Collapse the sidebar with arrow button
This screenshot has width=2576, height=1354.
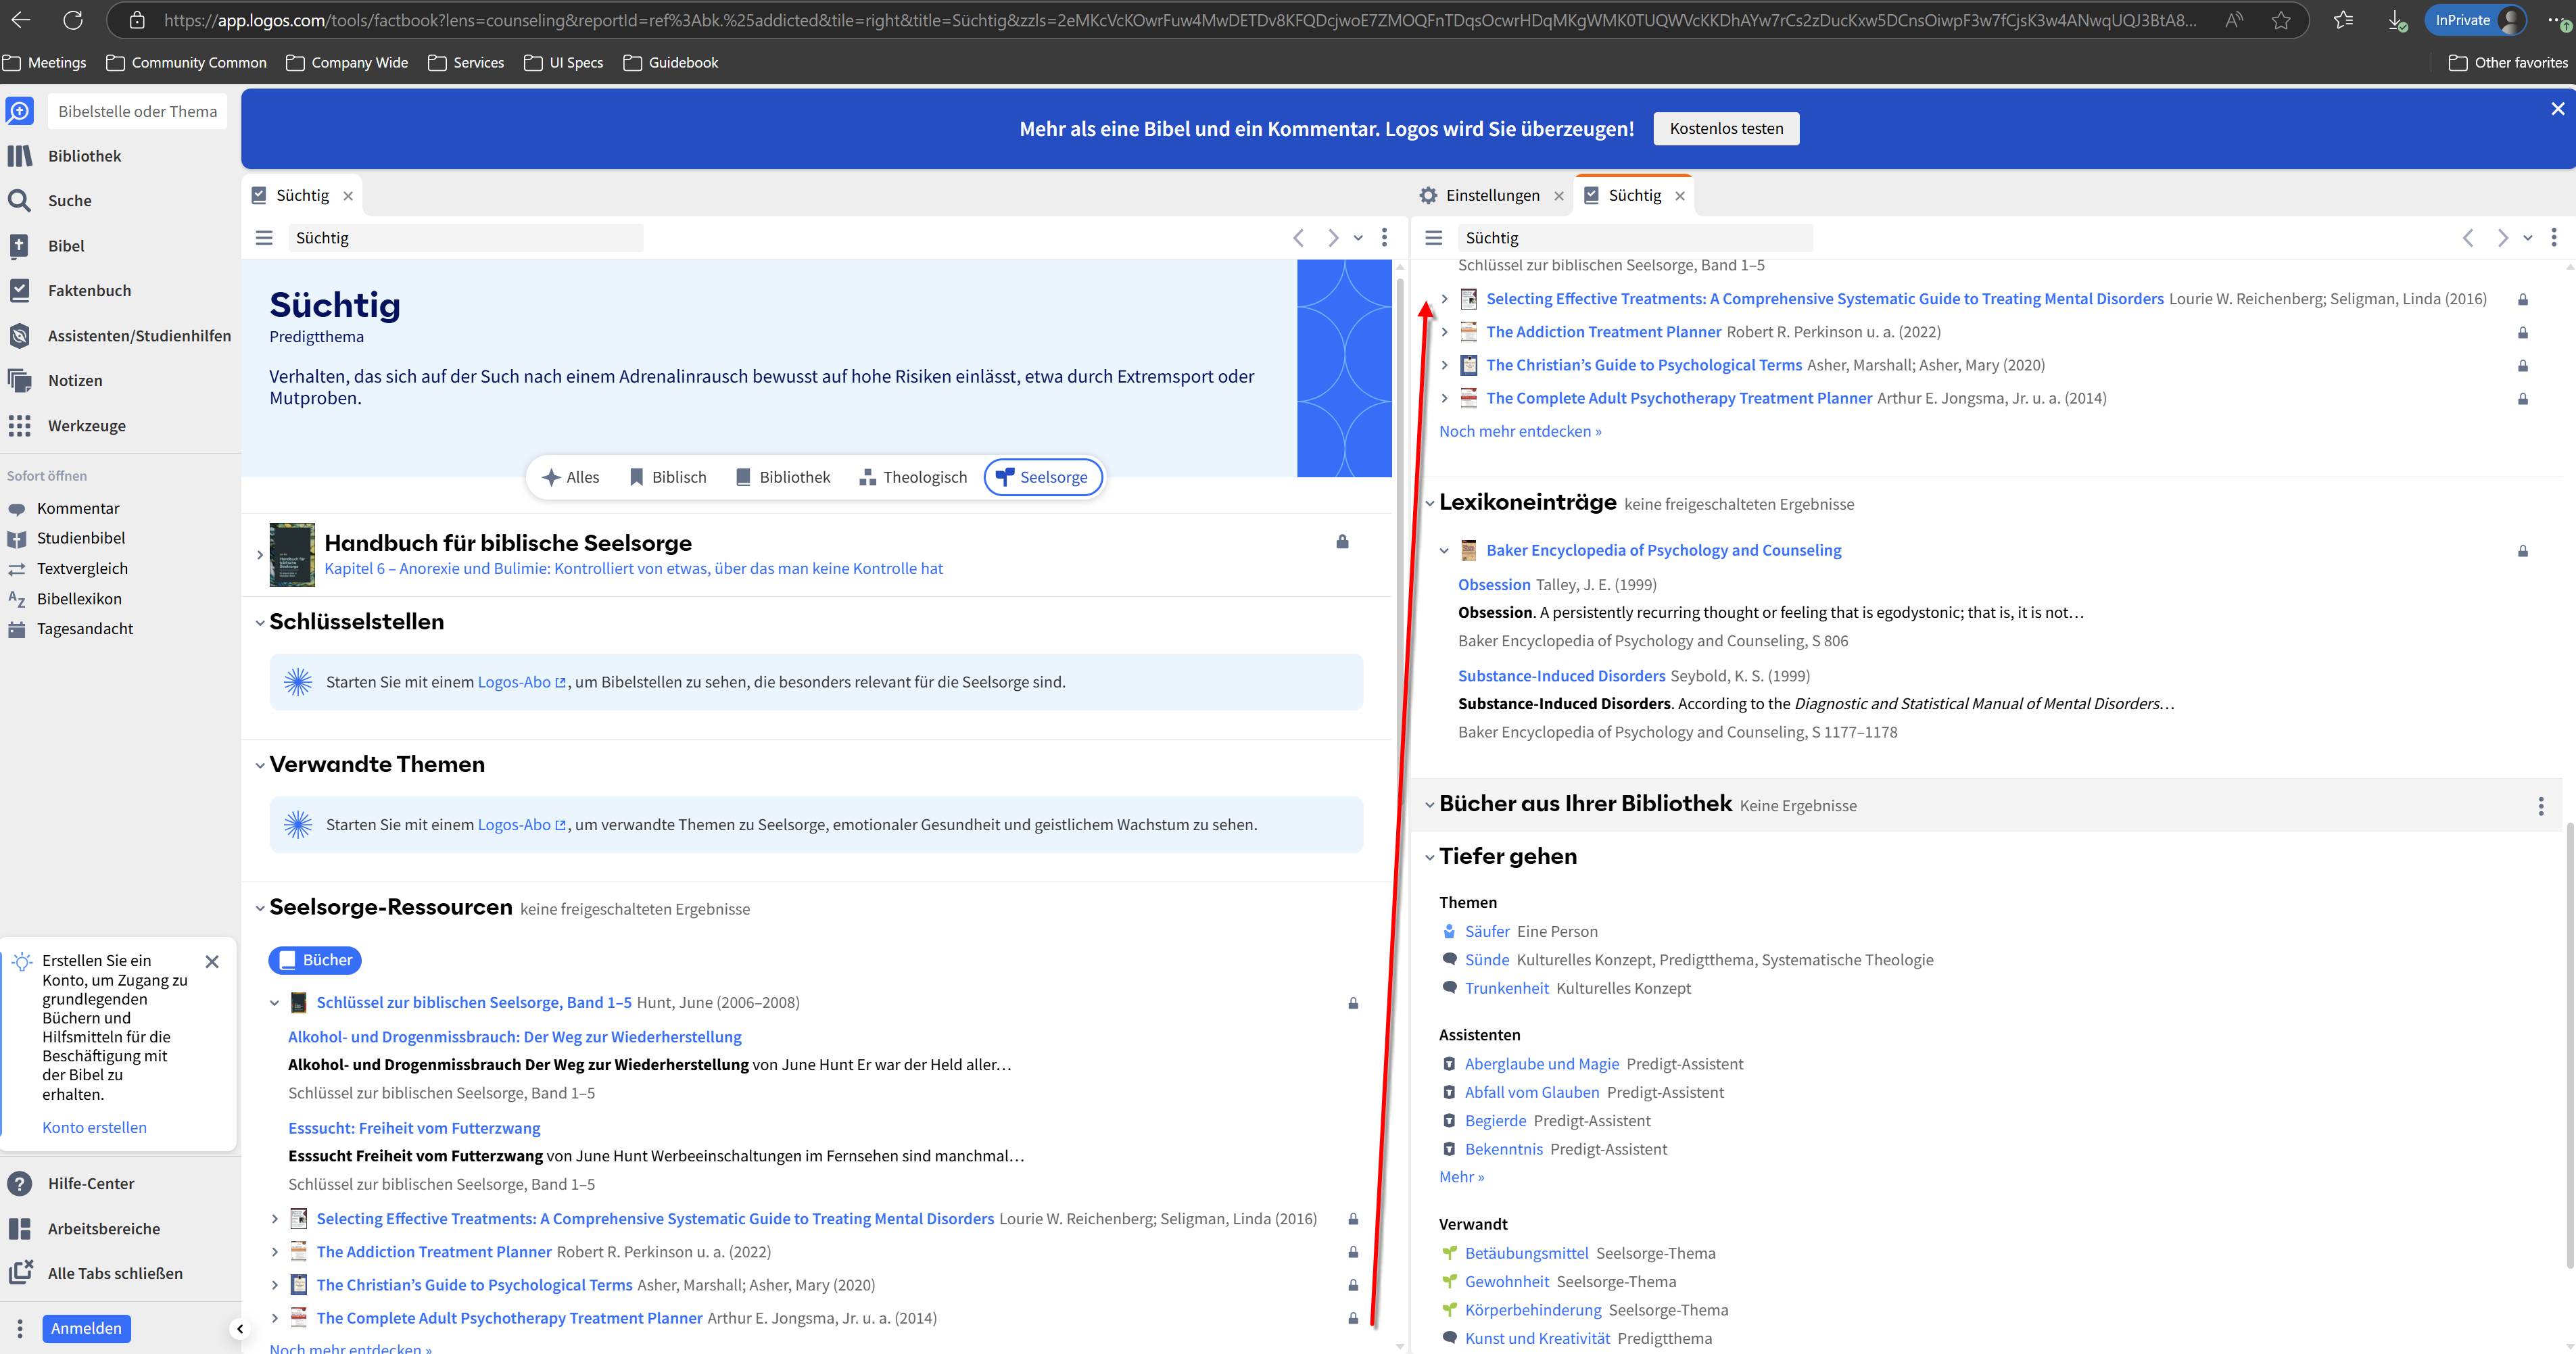pos(240,1329)
